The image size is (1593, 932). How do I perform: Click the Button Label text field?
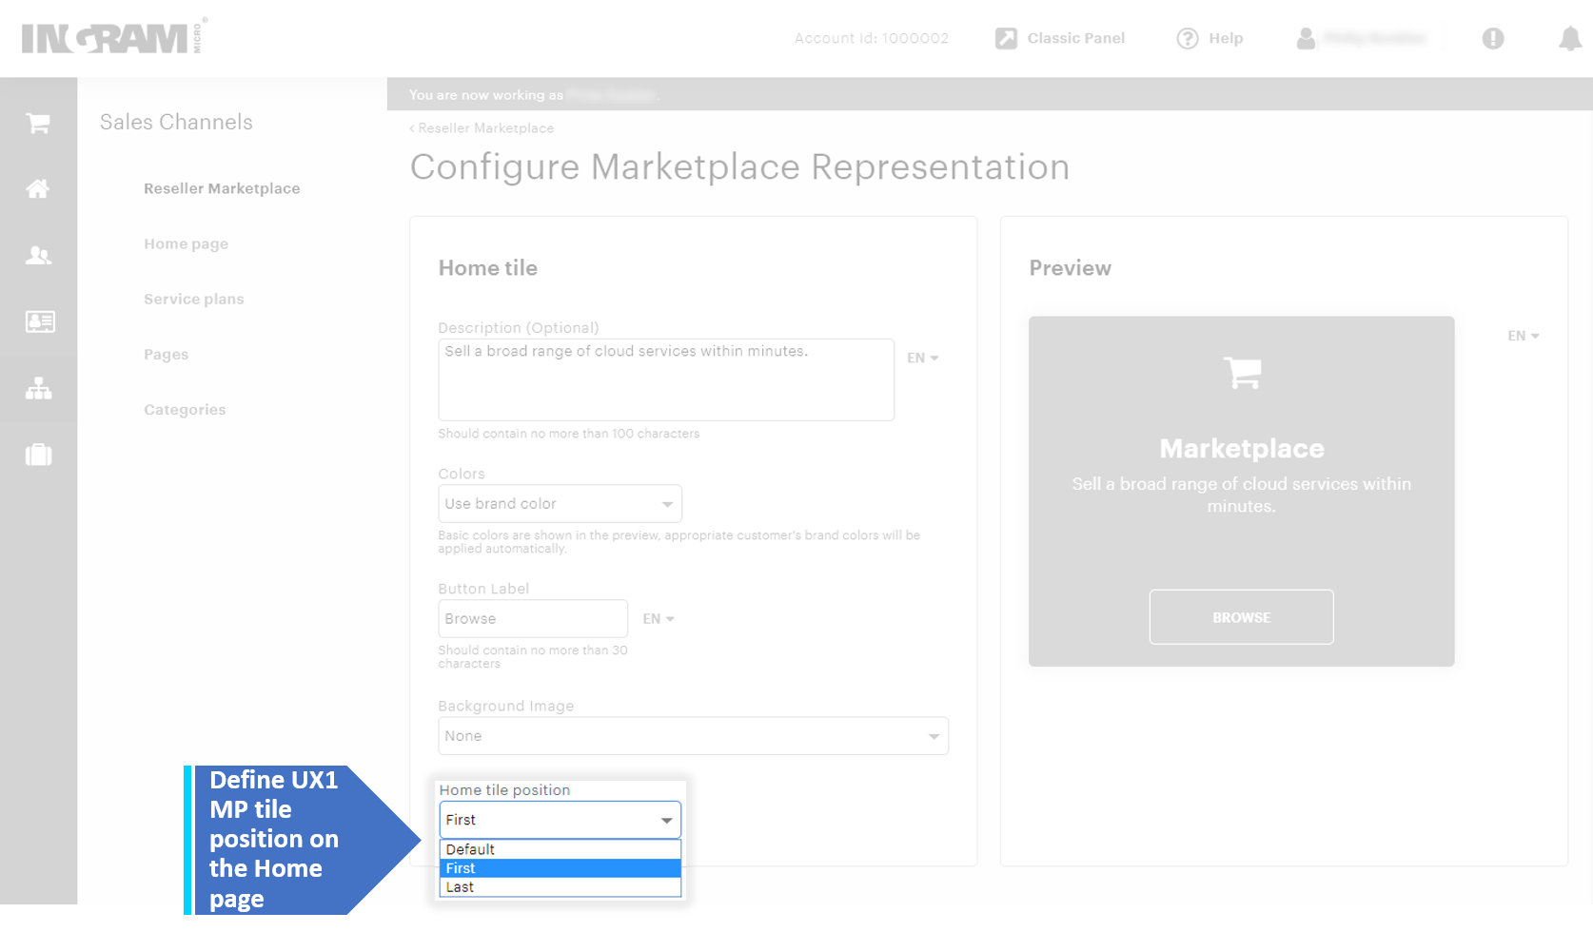coord(532,619)
